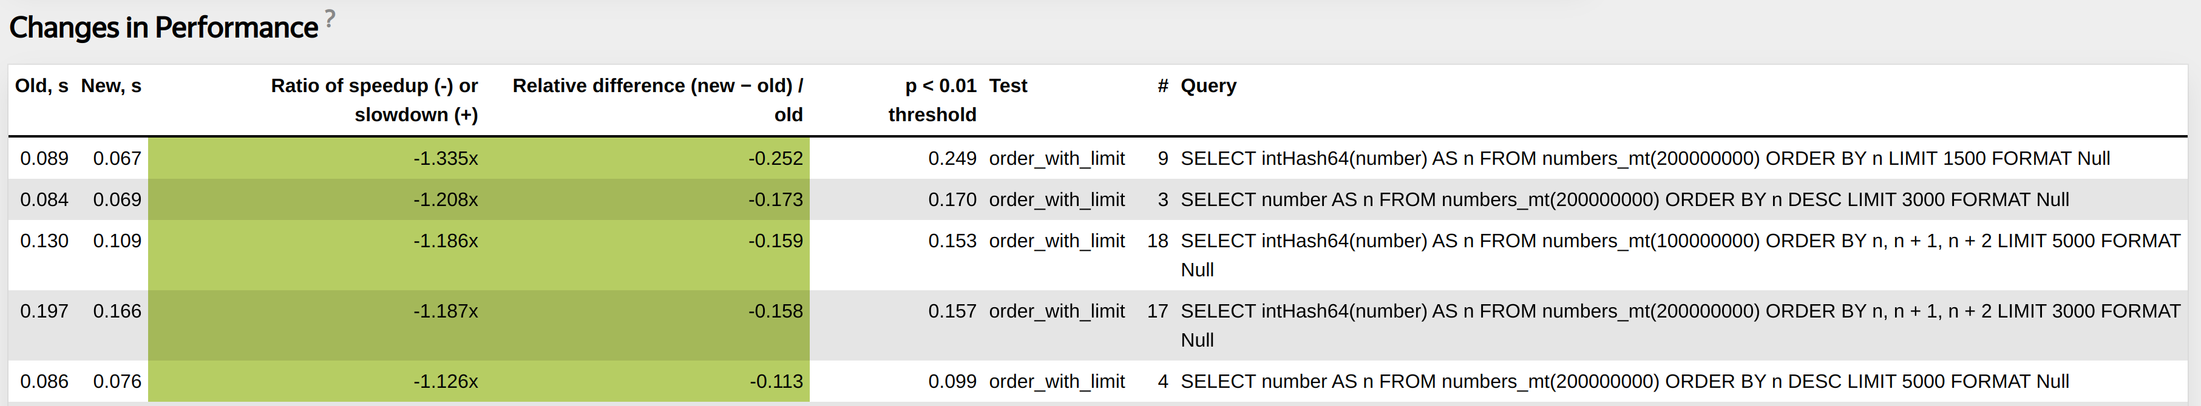Select the ORDER BY n DESC LIMIT 3000 query
This screenshot has width=2201, height=406.
[x=1624, y=199]
